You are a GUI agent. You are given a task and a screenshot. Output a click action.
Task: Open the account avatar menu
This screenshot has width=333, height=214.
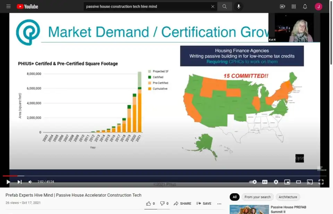pyautogui.click(x=318, y=7)
